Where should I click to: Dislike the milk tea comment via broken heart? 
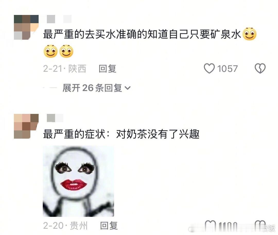(260, 225)
